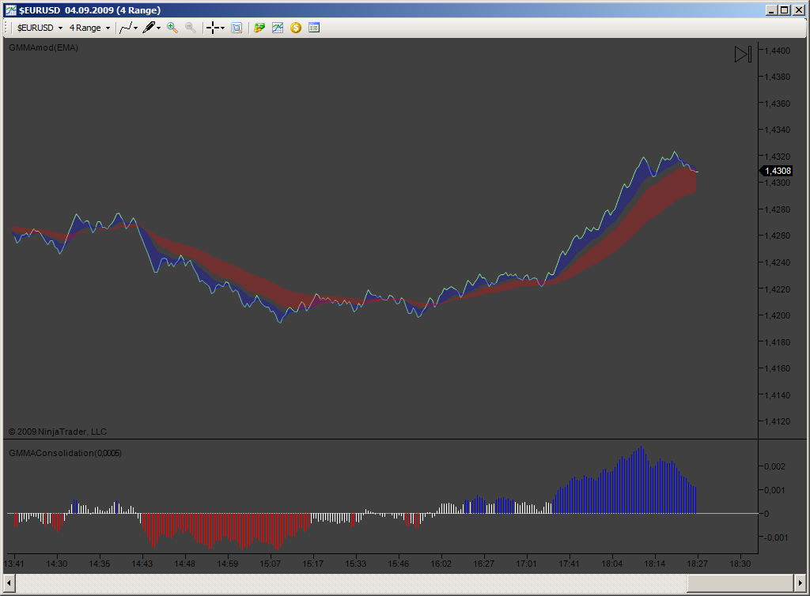
Task: Click the GMMAmod(EMA) indicator label
Action: click(x=44, y=47)
